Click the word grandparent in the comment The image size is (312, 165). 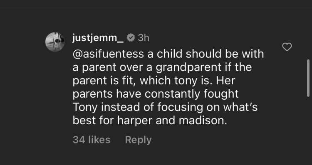coord(188,68)
